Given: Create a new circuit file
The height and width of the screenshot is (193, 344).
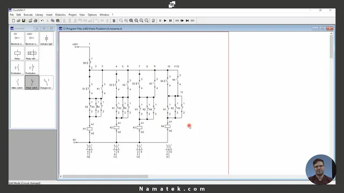Looking at the screenshot, I should [x=13, y=20].
